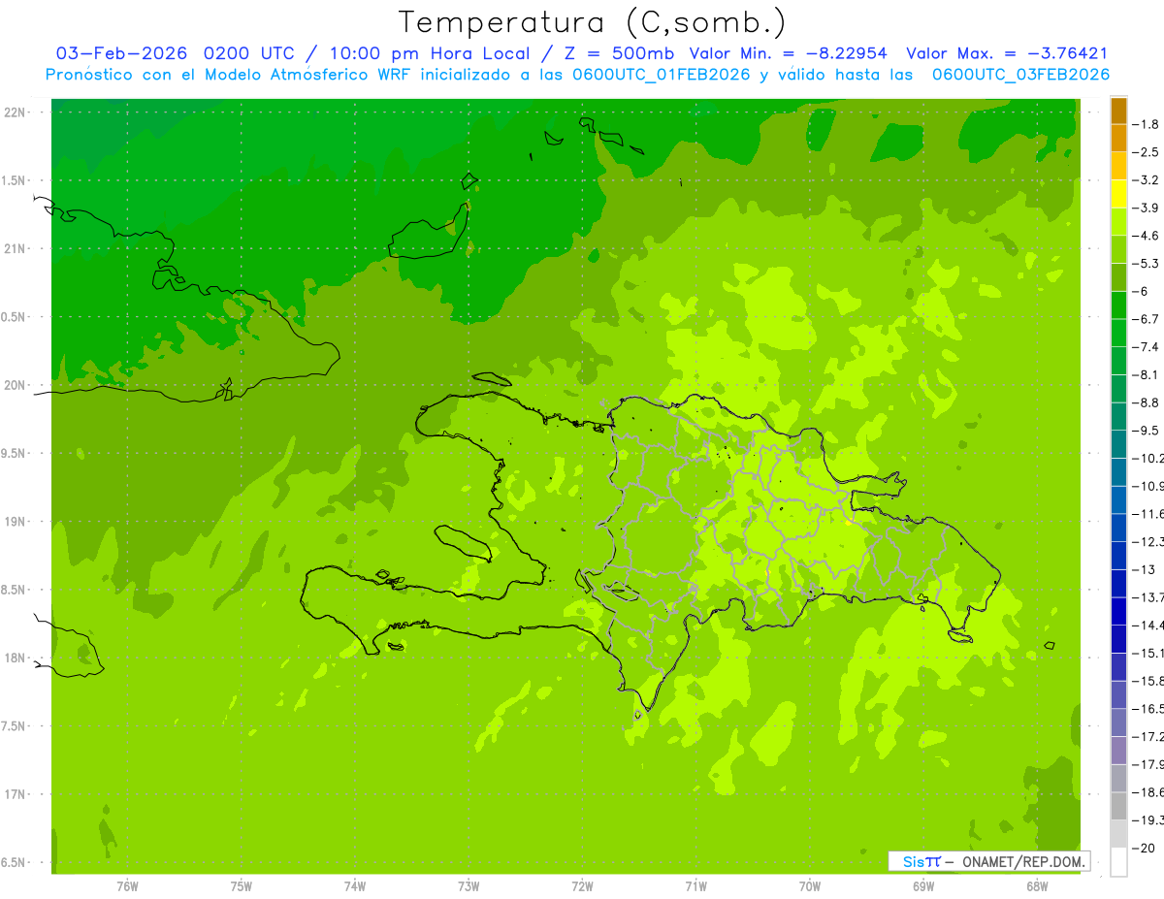1164x899 pixels.
Task: Pick the orange swatch between -1.8 and -2.5
Action: point(1118,139)
